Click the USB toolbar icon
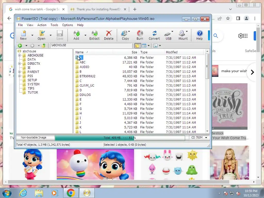Image resolution: width=264 pixels, height=198 pixels. [x=168, y=35]
